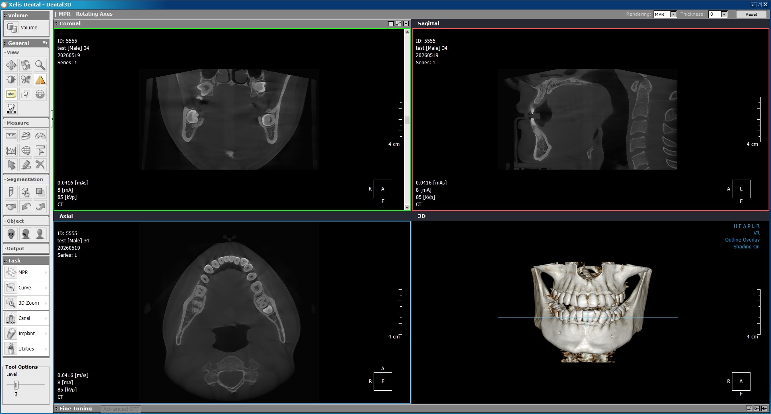The height and width of the screenshot is (414, 771).
Task: Show the skull bone object preset
Action: tap(11, 234)
